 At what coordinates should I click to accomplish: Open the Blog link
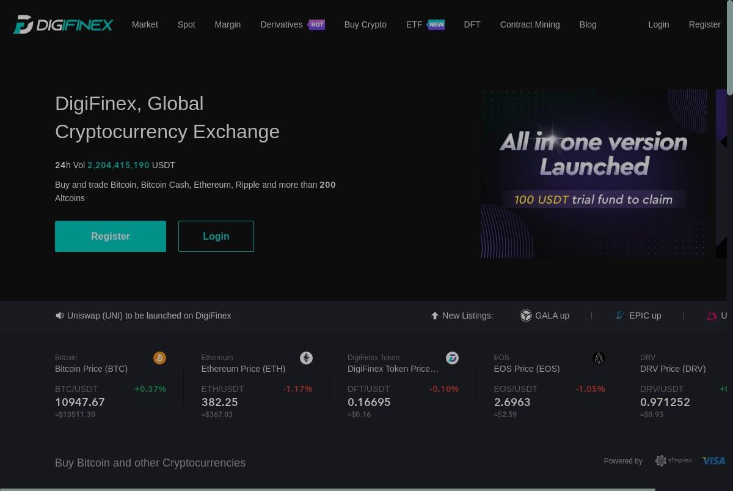[x=588, y=24]
